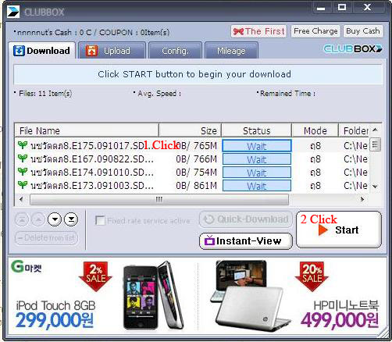Click the move-to-top round arrow icon
Image resolution: width=392 pixels, height=342 pixels.
(22, 219)
